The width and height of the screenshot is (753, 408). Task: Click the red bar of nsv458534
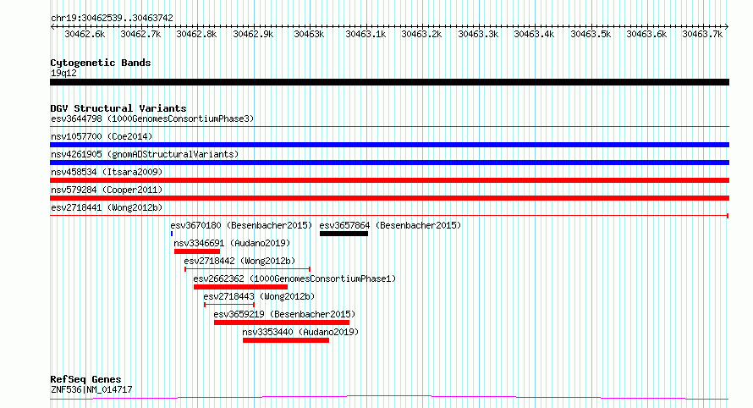click(389, 180)
